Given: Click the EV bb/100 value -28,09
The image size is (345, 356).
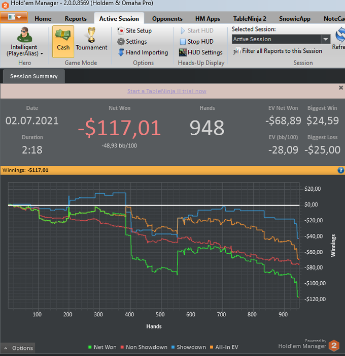Looking at the screenshot, I should click(283, 150).
